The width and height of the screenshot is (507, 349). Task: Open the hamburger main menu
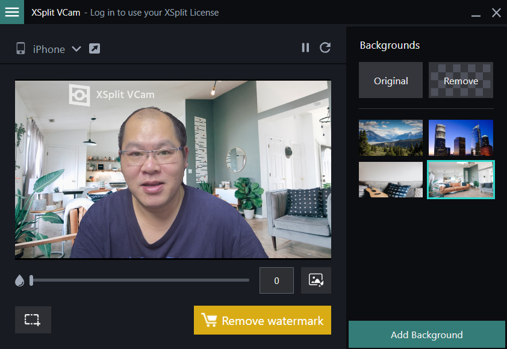click(12, 12)
